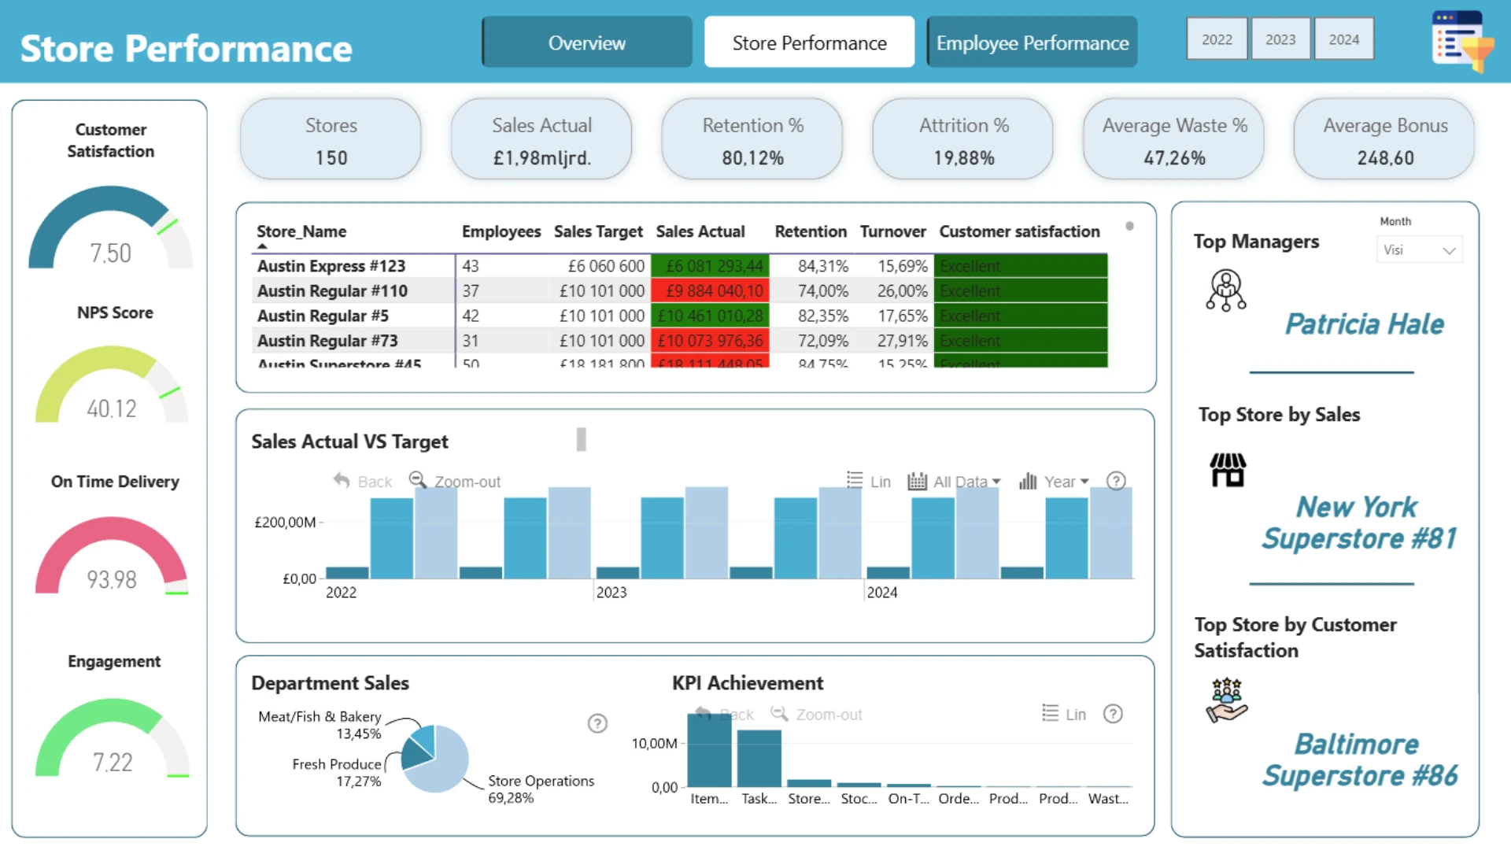Image resolution: width=1511 pixels, height=850 pixels.
Task: Open help icon on Department Sales pie
Action: (597, 723)
